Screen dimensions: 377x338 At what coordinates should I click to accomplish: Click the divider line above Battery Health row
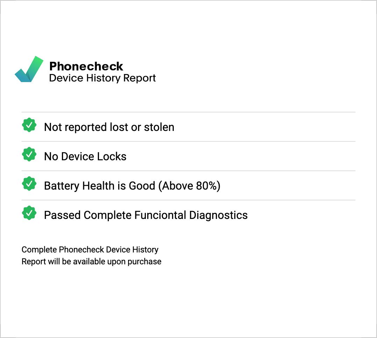click(x=188, y=171)
